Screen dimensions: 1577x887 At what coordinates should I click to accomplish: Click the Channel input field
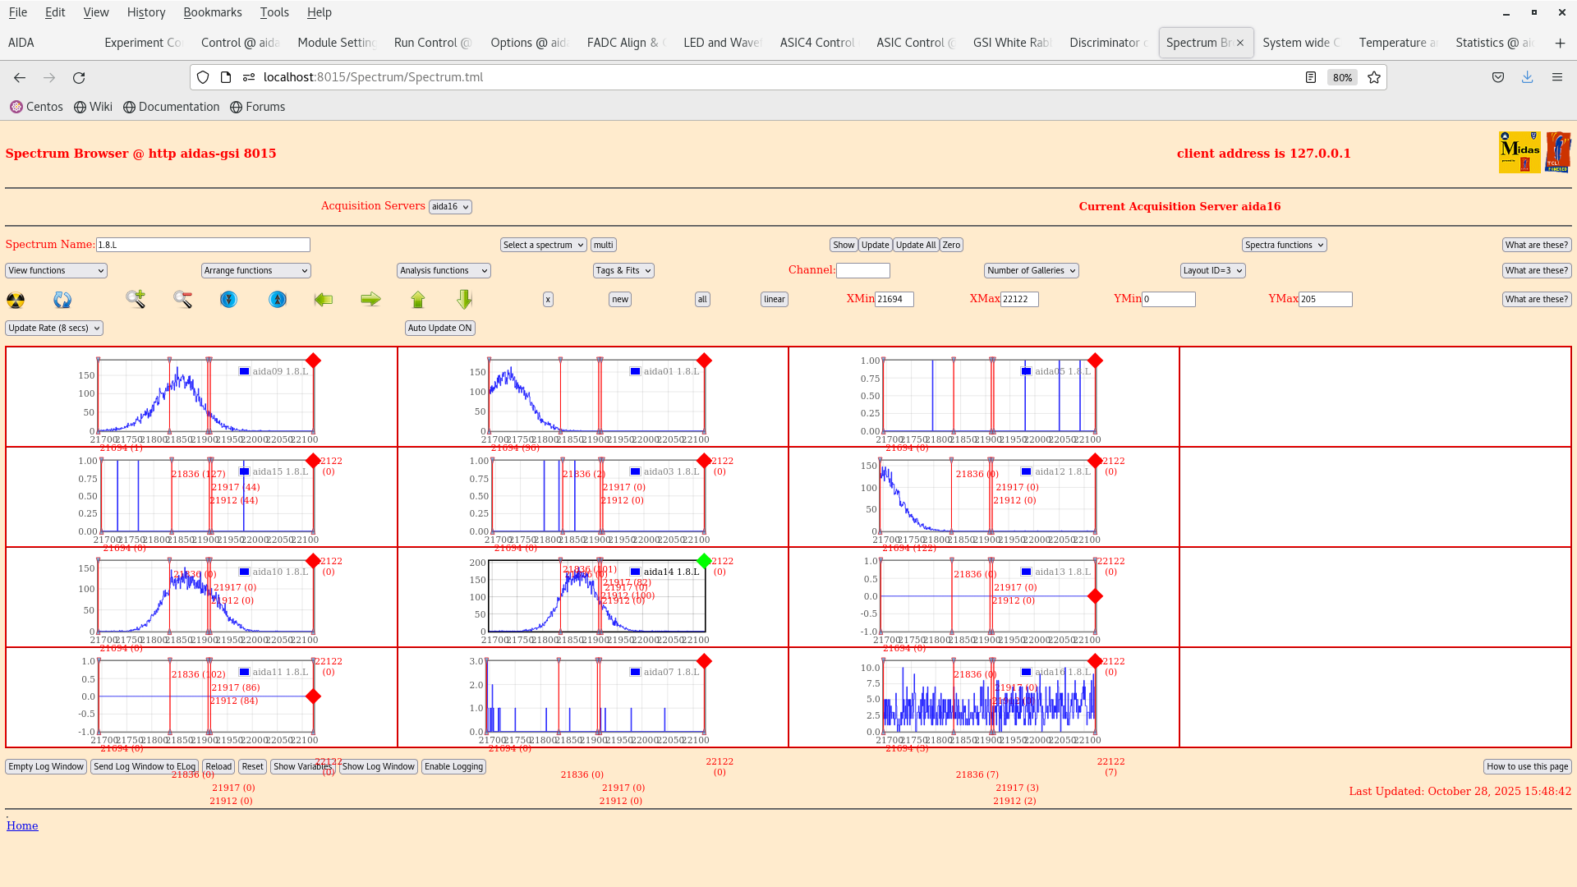pyautogui.click(x=863, y=270)
